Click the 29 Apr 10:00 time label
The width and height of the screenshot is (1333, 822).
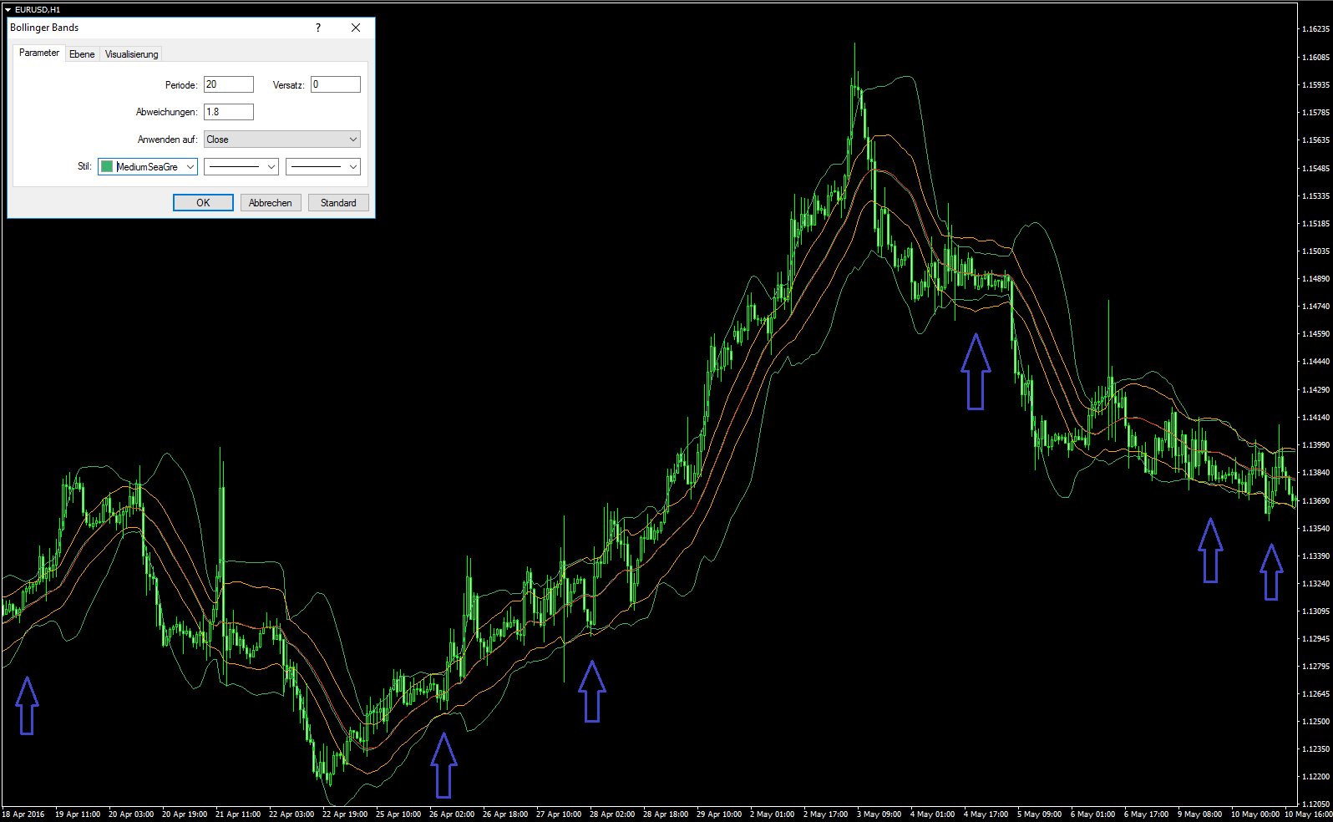coord(719,814)
